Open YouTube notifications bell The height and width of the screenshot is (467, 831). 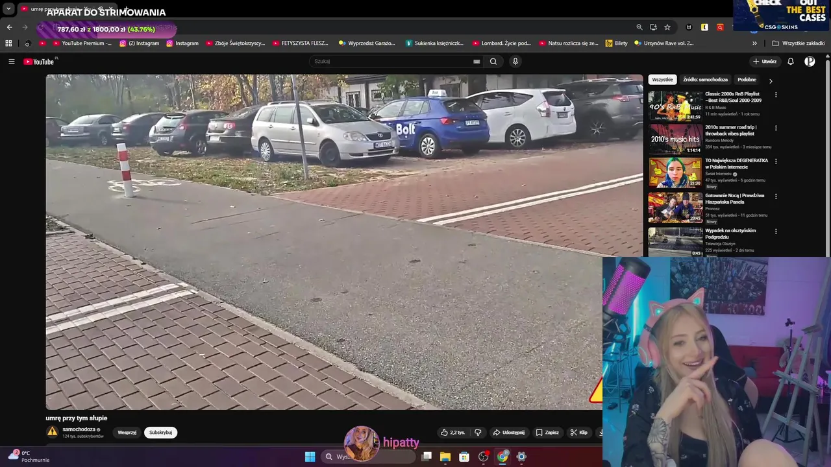[x=791, y=62]
